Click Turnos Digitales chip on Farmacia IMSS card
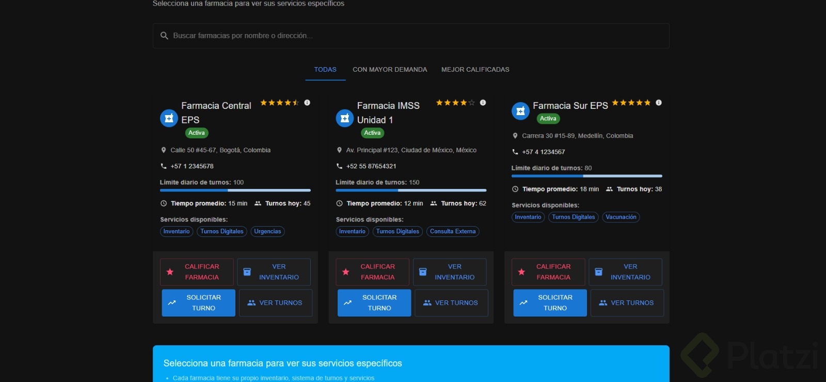 (x=398, y=231)
